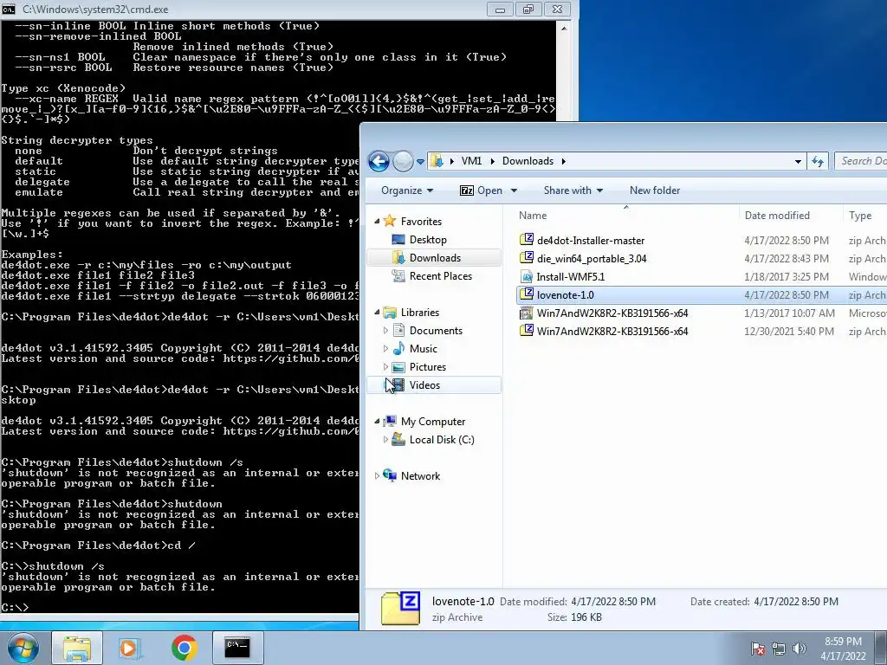The image size is (887, 665).
Task: Launch Google Chrome from the taskbar
Action: pyautogui.click(x=184, y=648)
